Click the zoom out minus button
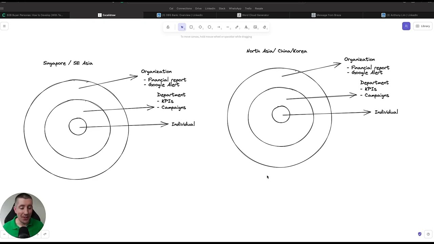 click(4, 234)
